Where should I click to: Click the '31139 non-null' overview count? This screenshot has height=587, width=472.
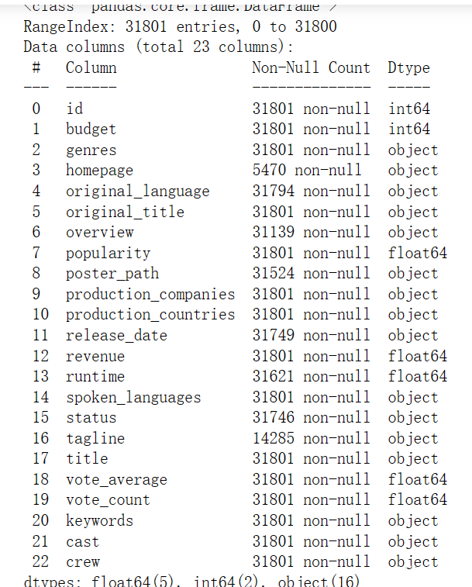click(x=311, y=232)
